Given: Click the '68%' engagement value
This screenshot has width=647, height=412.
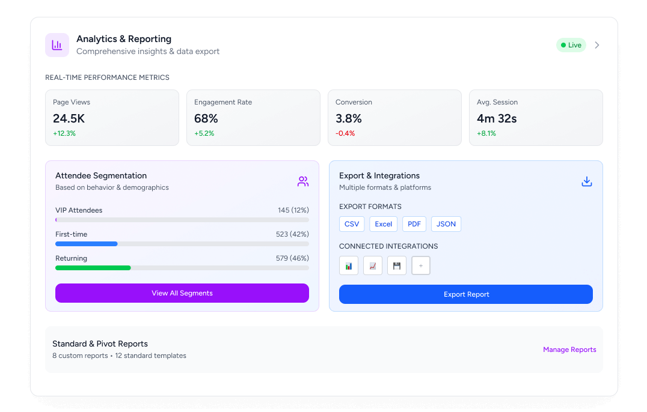Looking at the screenshot, I should 206,119.
